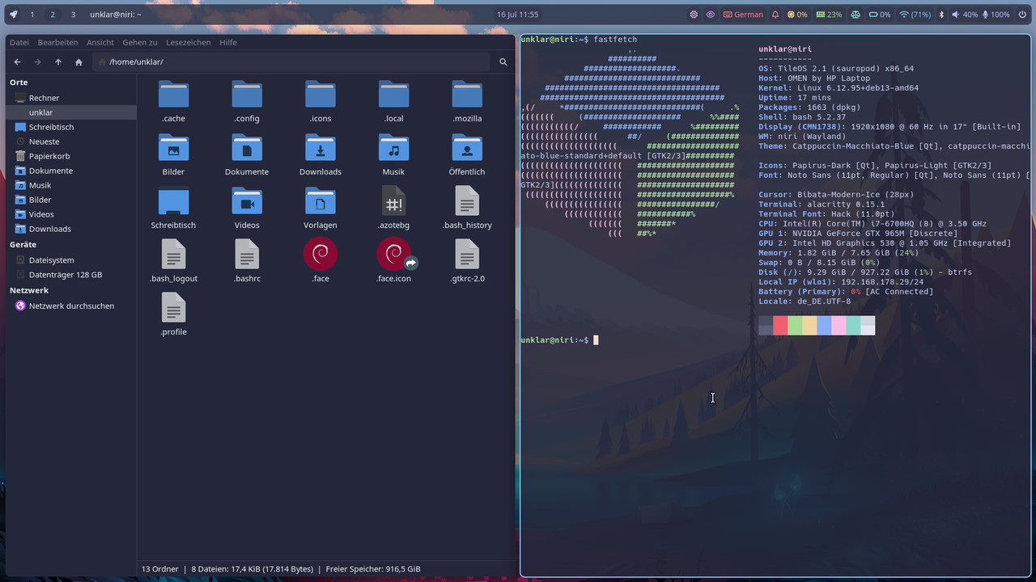Screen dimensions: 1036x582
Task: Select the .mozilla folder icon
Action: pyautogui.click(x=467, y=95)
